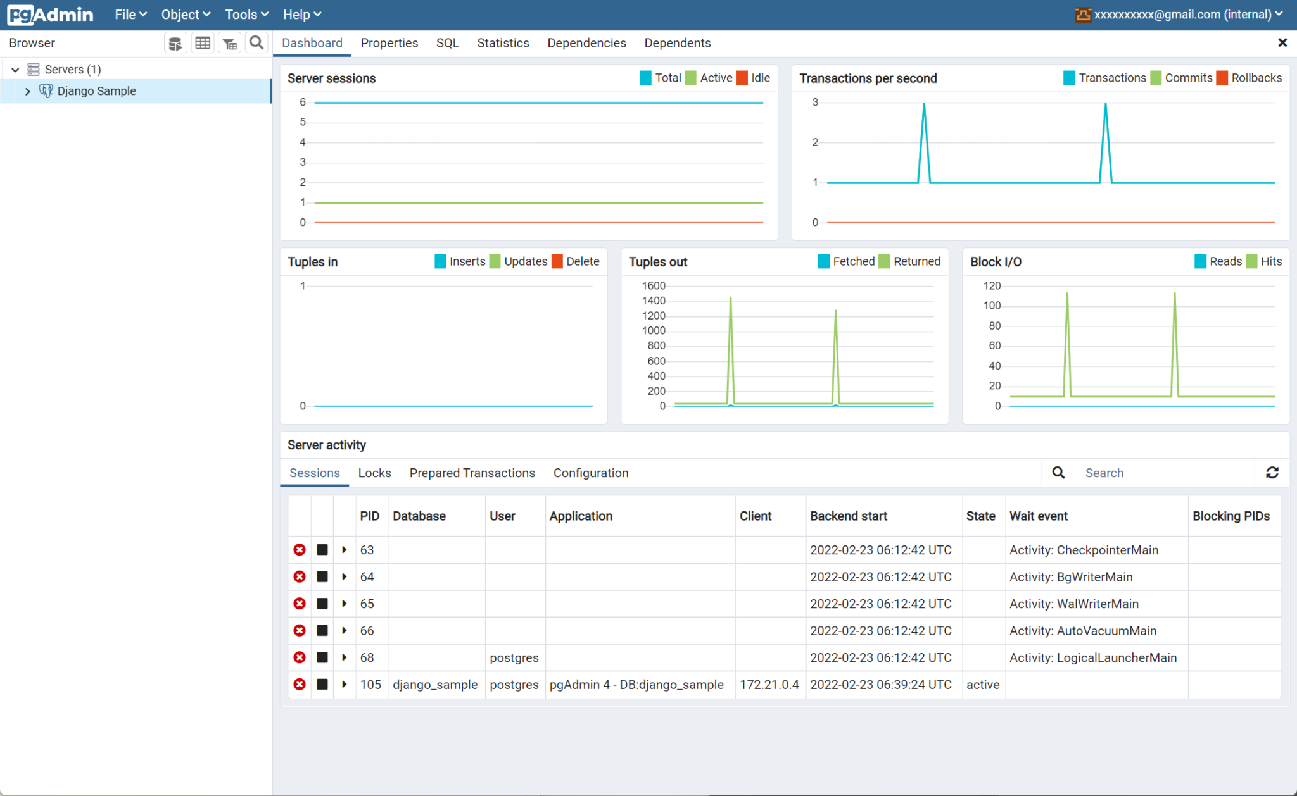Click the pgAdmin logo
This screenshot has height=796, width=1297.
click(51, 15)
